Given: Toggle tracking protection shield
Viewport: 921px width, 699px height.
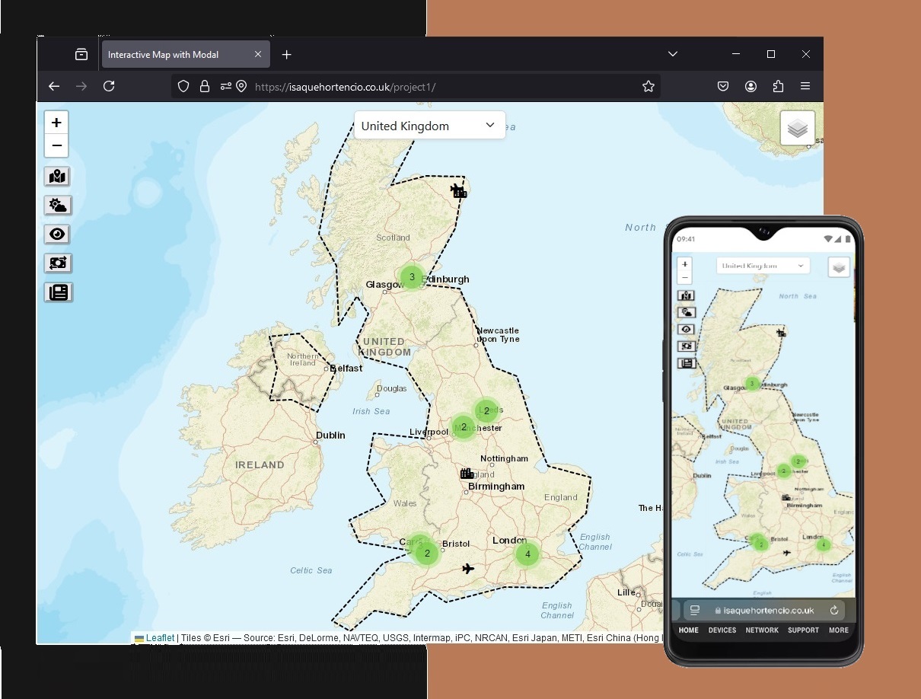Looking at the screenshot, I should pyautogui.click(x=183, y=86).
